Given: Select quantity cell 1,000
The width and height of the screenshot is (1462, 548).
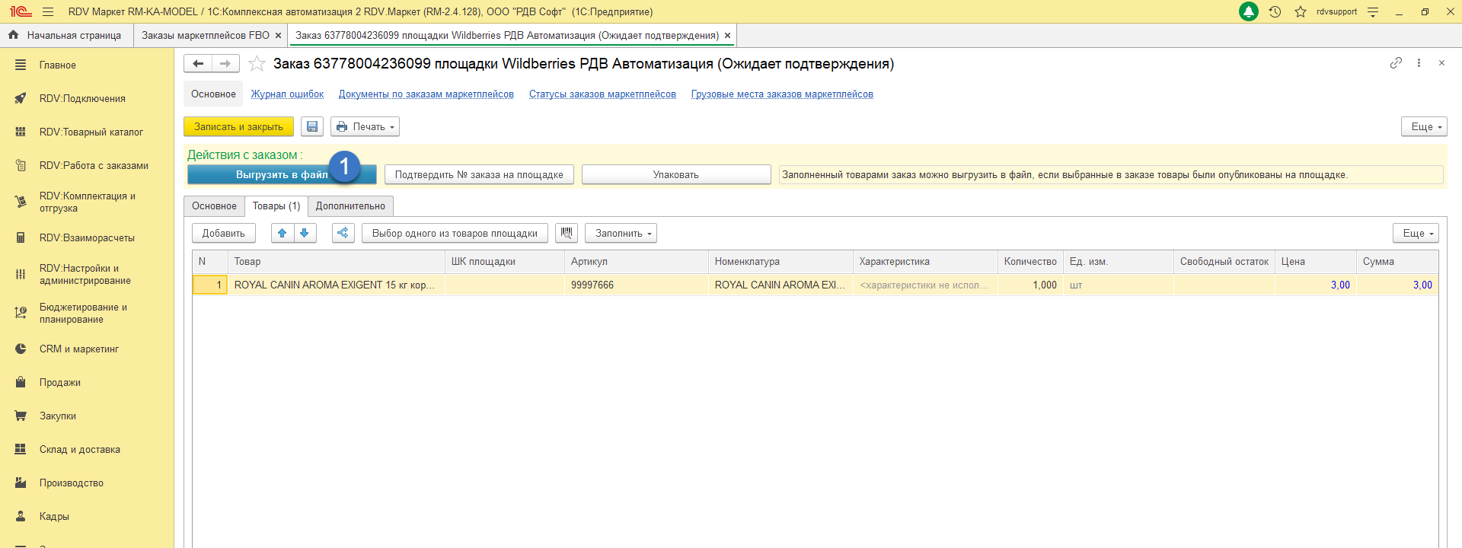Looking at the screenshot, I should pos(1030,285).
